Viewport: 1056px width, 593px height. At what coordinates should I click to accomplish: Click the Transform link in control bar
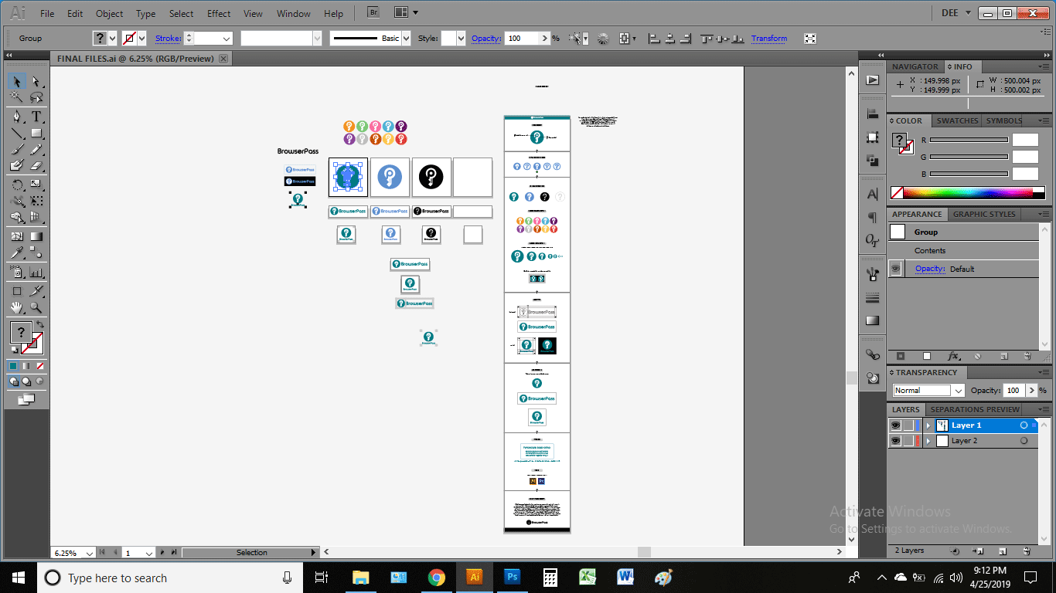769,39
